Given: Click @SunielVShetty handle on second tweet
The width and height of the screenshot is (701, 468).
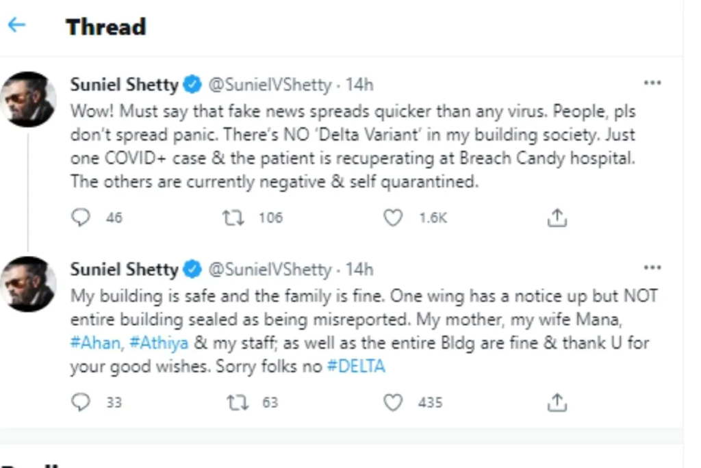Looking at the screenshot, I should (x=268, y=270).
